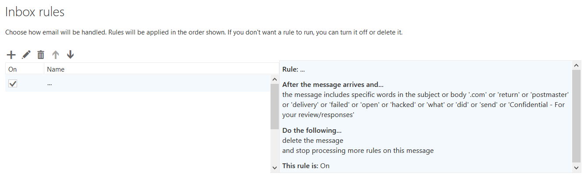
Task: Delete the selected rule using trash icon
Action: pyautogui.click(x=41, y=55)
